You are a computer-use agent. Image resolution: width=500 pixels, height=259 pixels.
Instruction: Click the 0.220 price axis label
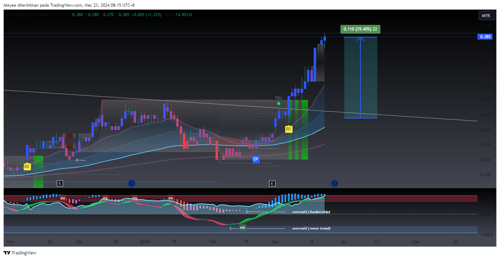pyautogui.click(x=485, y=159)
